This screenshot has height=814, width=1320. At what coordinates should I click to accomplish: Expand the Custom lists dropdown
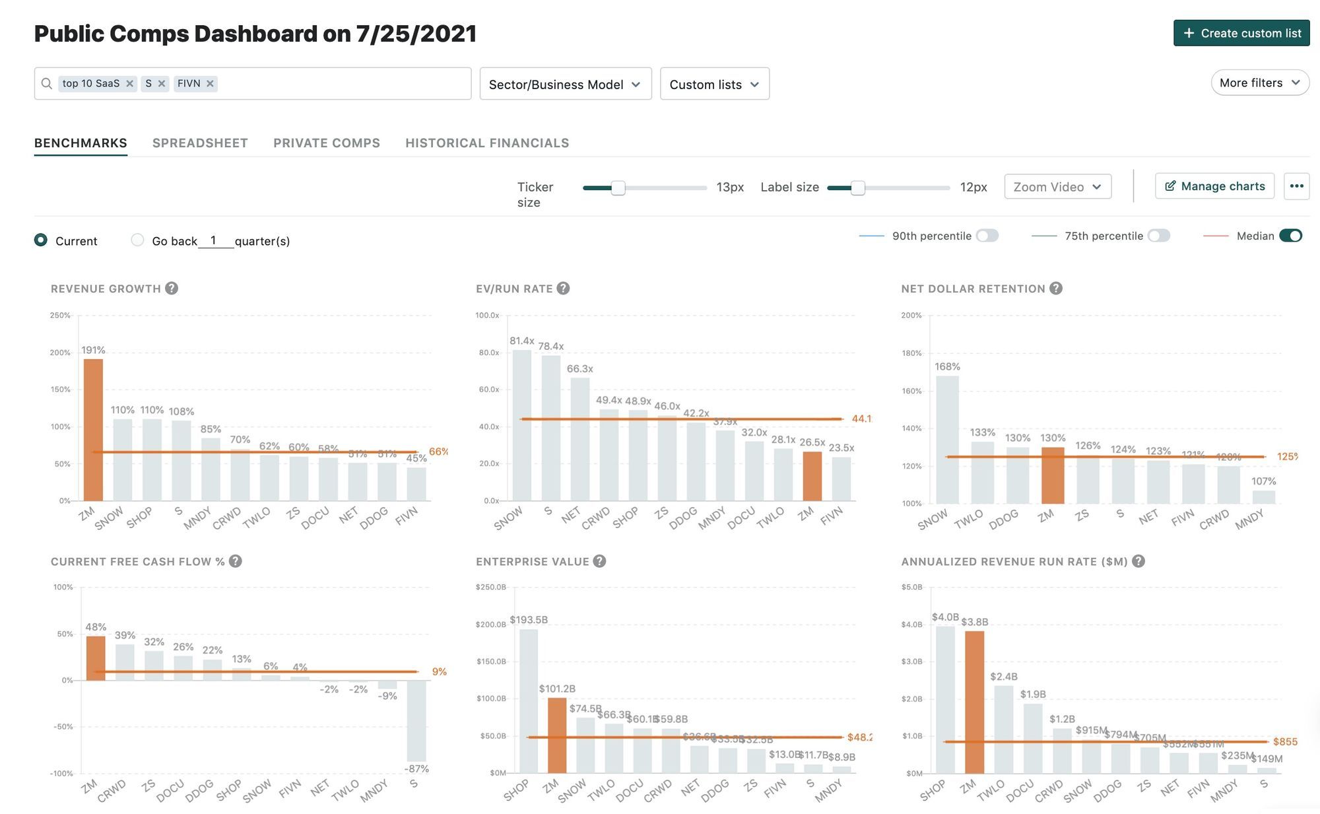pos(714,84)
